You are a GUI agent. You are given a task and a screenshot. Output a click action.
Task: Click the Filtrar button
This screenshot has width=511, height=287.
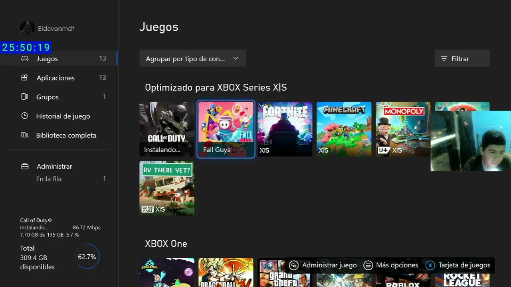click(462, 59)
